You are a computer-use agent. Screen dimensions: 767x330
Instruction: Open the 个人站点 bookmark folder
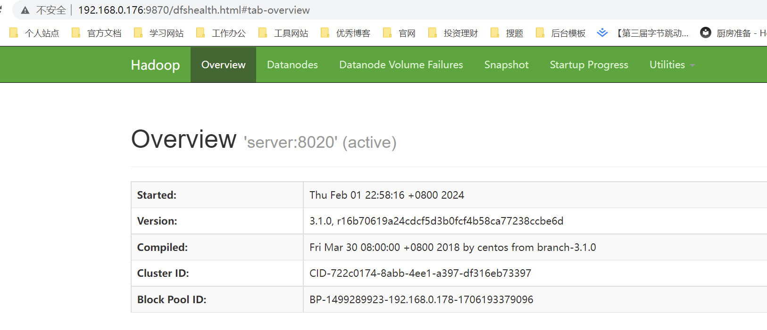tap(34, 33)
